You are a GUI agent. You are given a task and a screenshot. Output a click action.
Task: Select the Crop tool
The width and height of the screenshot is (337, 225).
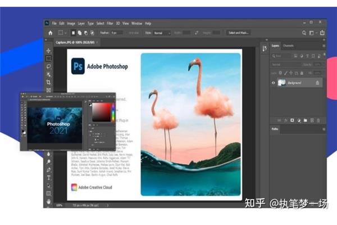(x=48, y=82)
